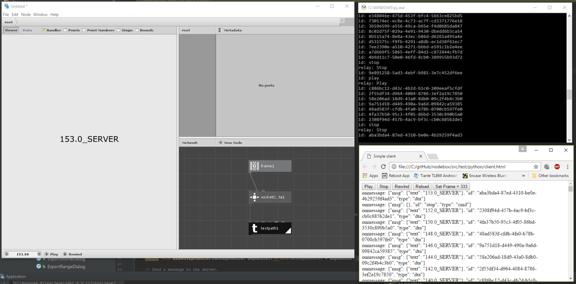
Task: Enable the Point Numbers checkbox
Action: point(84,30)
